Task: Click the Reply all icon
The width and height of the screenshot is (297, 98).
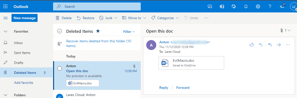Action: point(270,45)
